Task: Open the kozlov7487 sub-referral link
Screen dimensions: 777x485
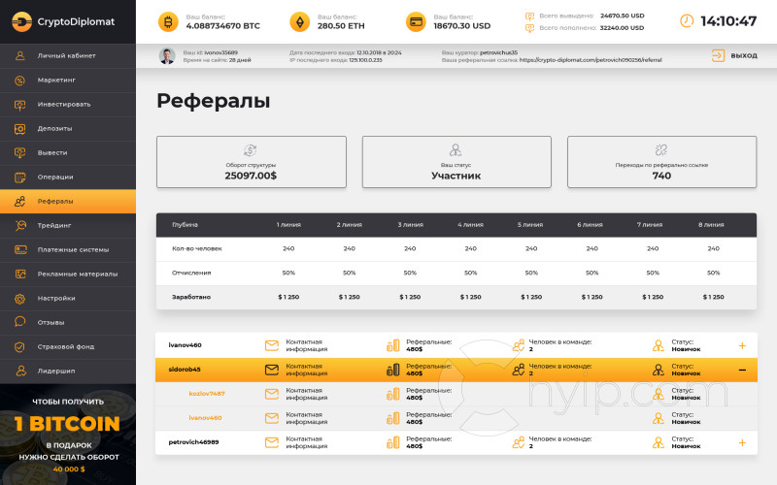Action: 207,394
